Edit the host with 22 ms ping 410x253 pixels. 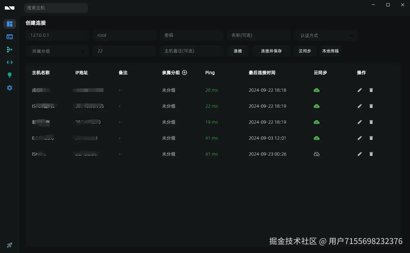pos(360,106)
